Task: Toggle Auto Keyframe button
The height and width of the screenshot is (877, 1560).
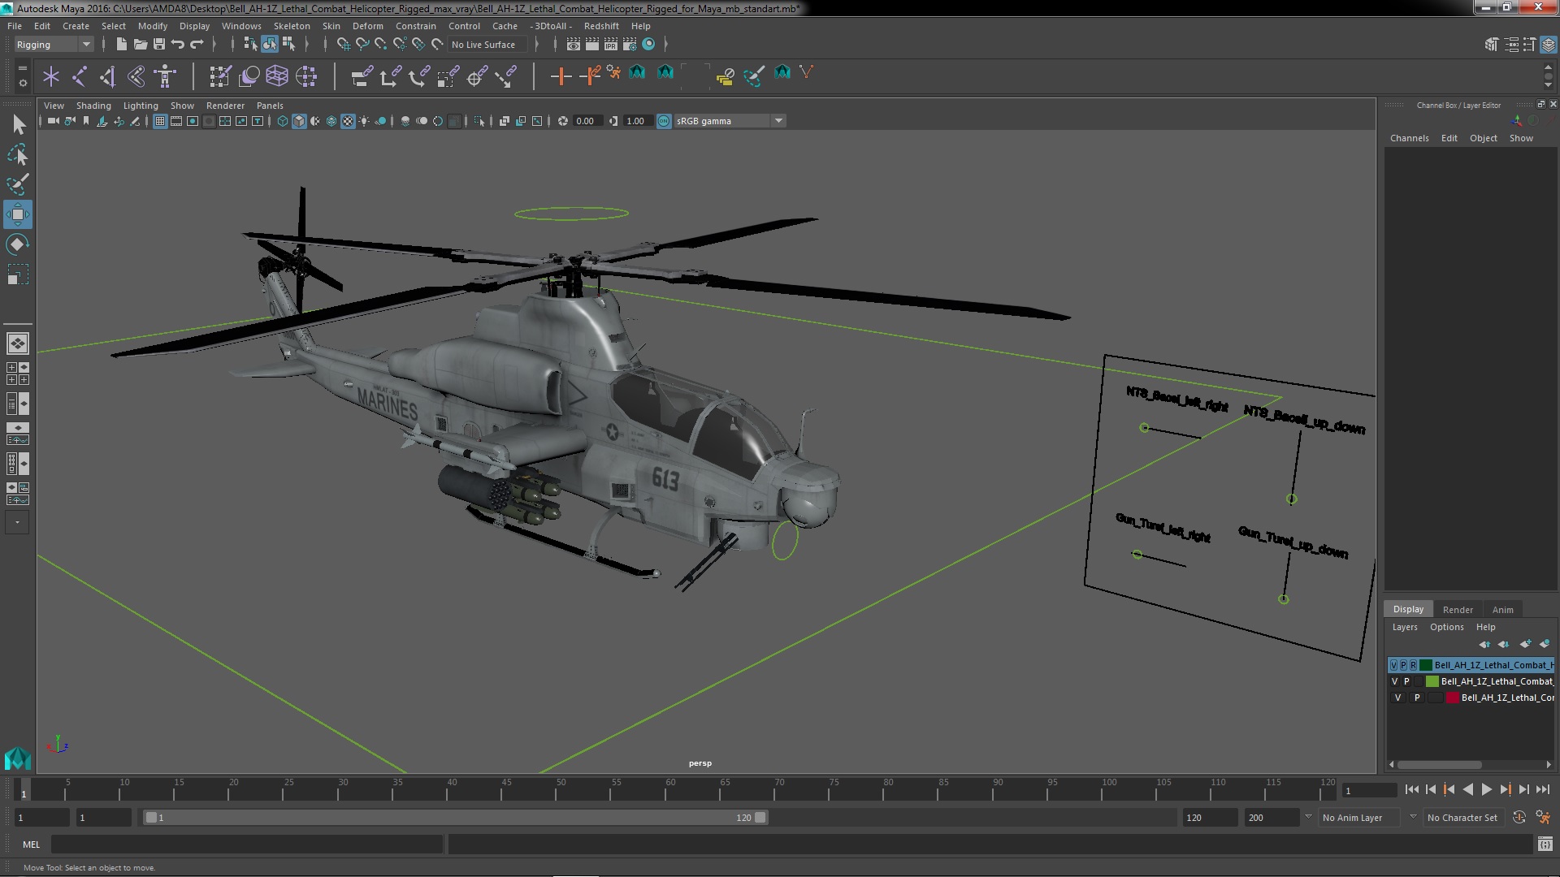Action: [1519, 818]
